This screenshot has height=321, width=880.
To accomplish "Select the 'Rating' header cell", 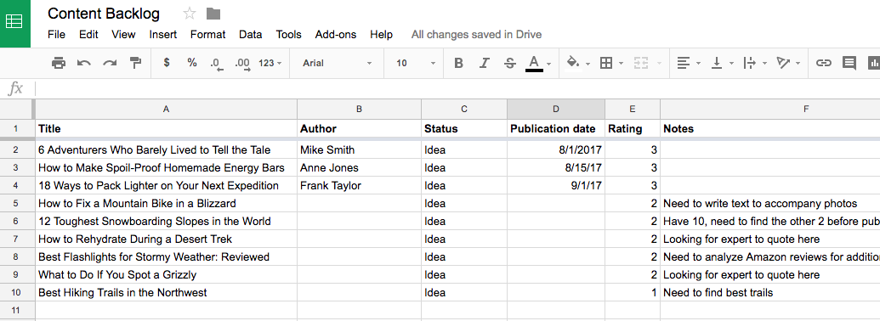I will click(633, 129).
